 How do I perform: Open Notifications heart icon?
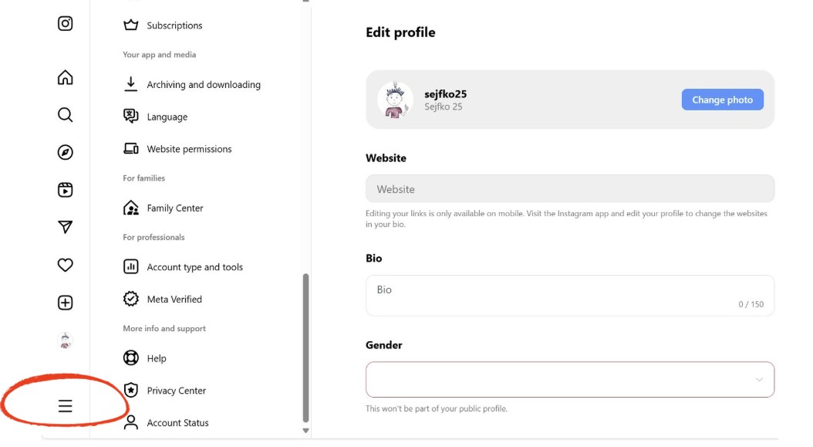pos(65,265)
